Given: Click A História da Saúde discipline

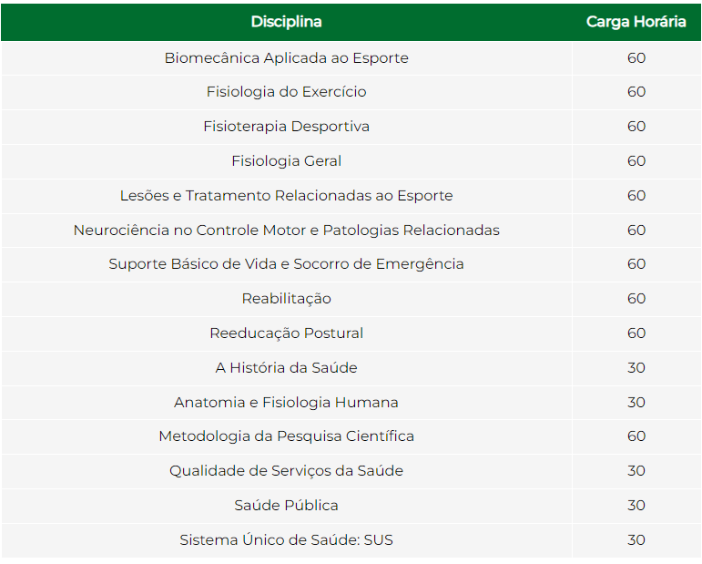Looking at the screenshot, I should pyautogui.click(x=286, y=368).
